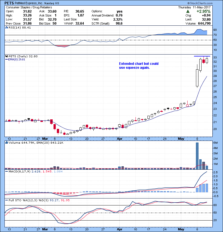Image resolution: width=223 pixels, height=232 pixels.
Task: Click the RSI(14) 88.41 panel label
Action: pos(20,27)
